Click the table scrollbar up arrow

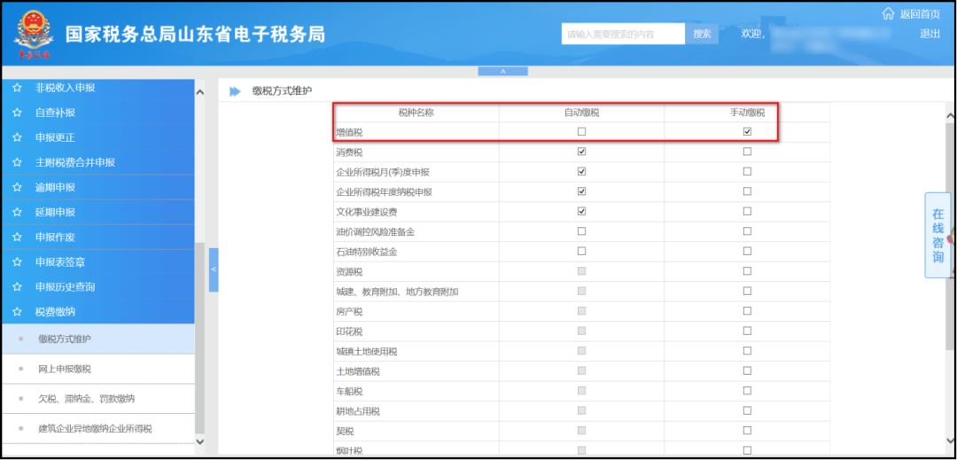[950, 115]
